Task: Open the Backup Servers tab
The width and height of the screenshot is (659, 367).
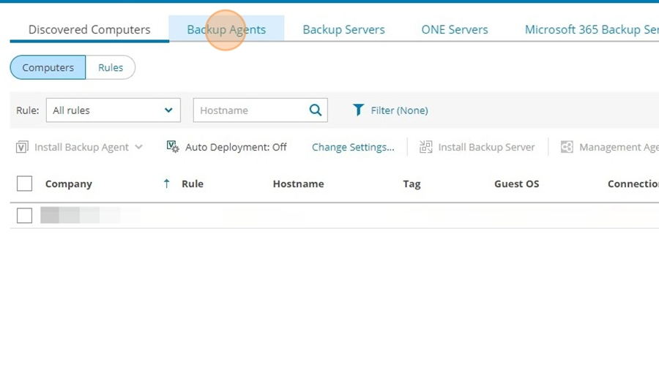Action: click(343, 29)
